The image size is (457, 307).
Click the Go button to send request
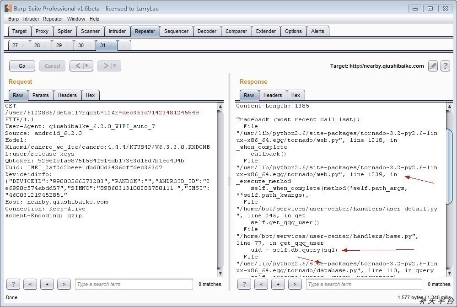[22, 66]
